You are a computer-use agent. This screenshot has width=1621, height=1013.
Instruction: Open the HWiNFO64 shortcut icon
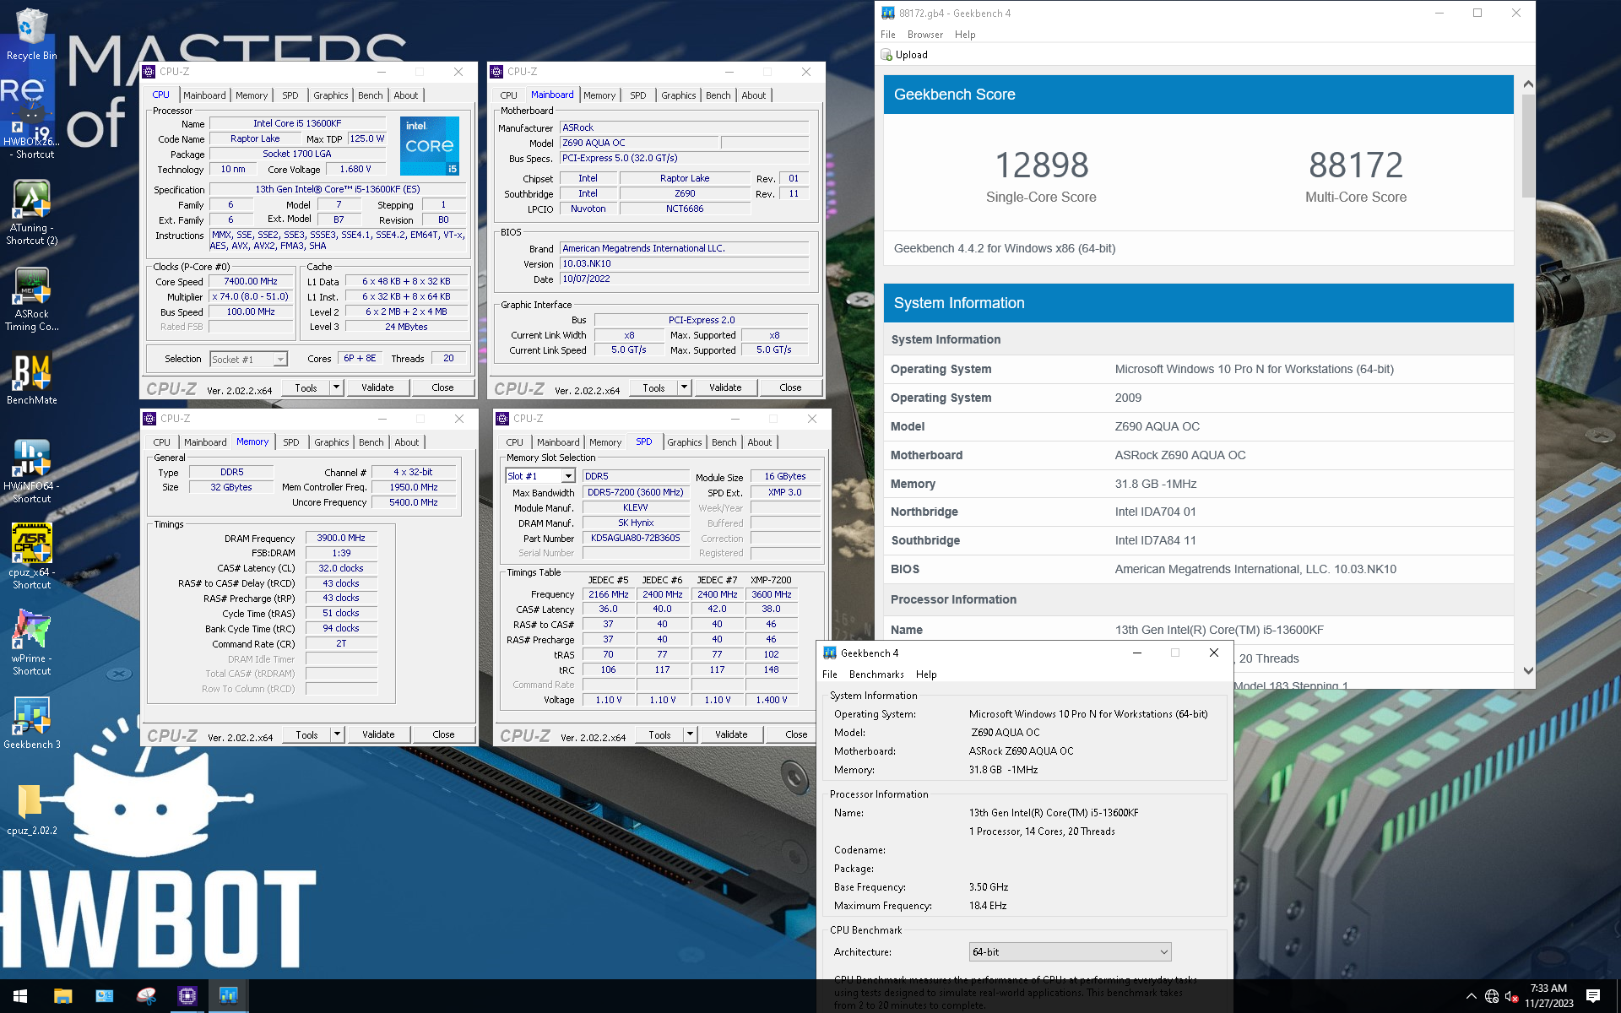(31, 471)
